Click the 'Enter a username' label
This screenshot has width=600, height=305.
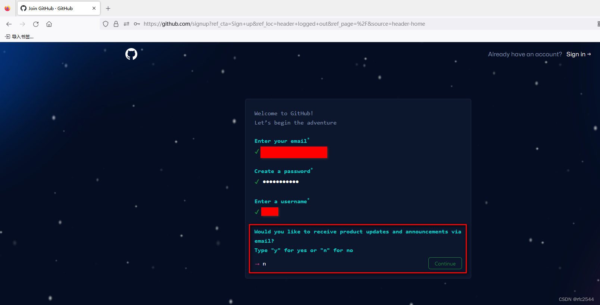click(281, 201)
